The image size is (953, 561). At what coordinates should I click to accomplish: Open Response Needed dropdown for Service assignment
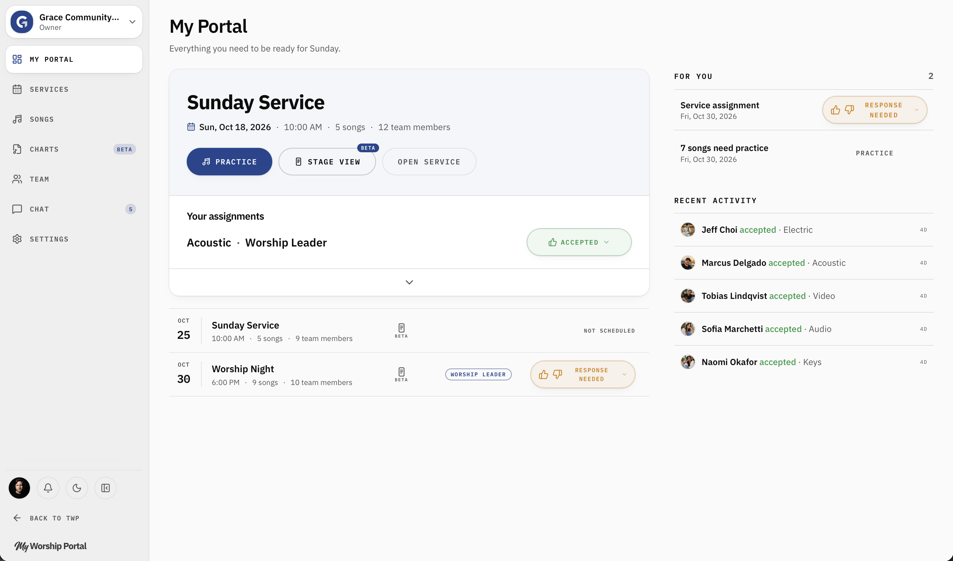916,110
